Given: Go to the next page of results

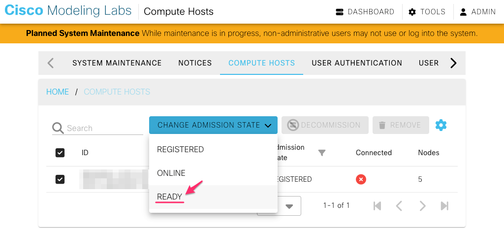Looking at the screenshot, I should pyautogui.click(x=422, y=205).
